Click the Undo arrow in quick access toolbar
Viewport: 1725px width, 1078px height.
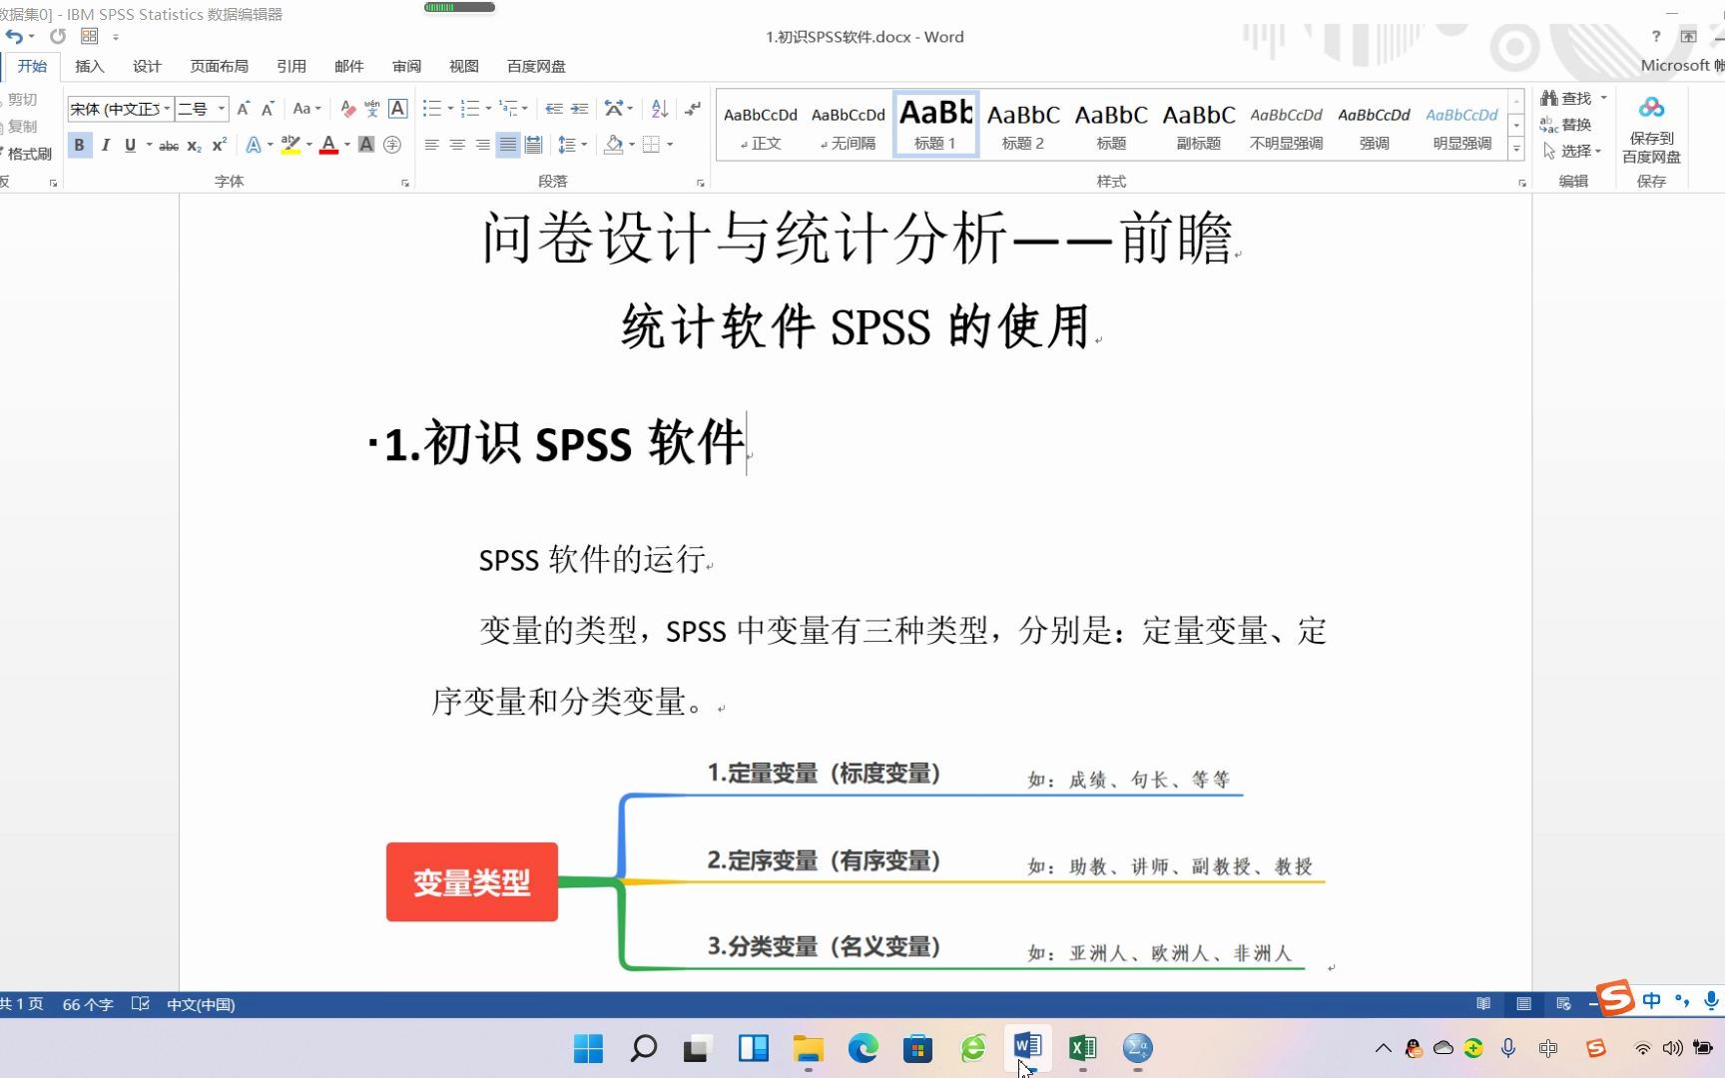[14, 37]
